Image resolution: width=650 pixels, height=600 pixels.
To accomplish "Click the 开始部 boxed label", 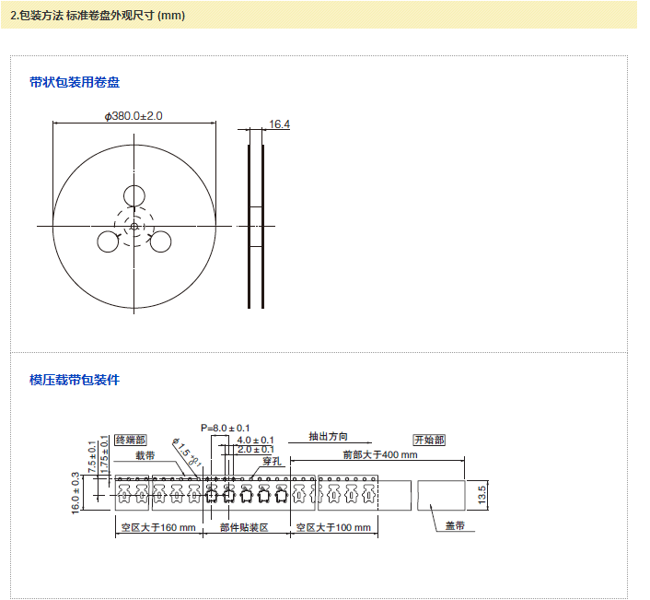I will click(429, 440).
